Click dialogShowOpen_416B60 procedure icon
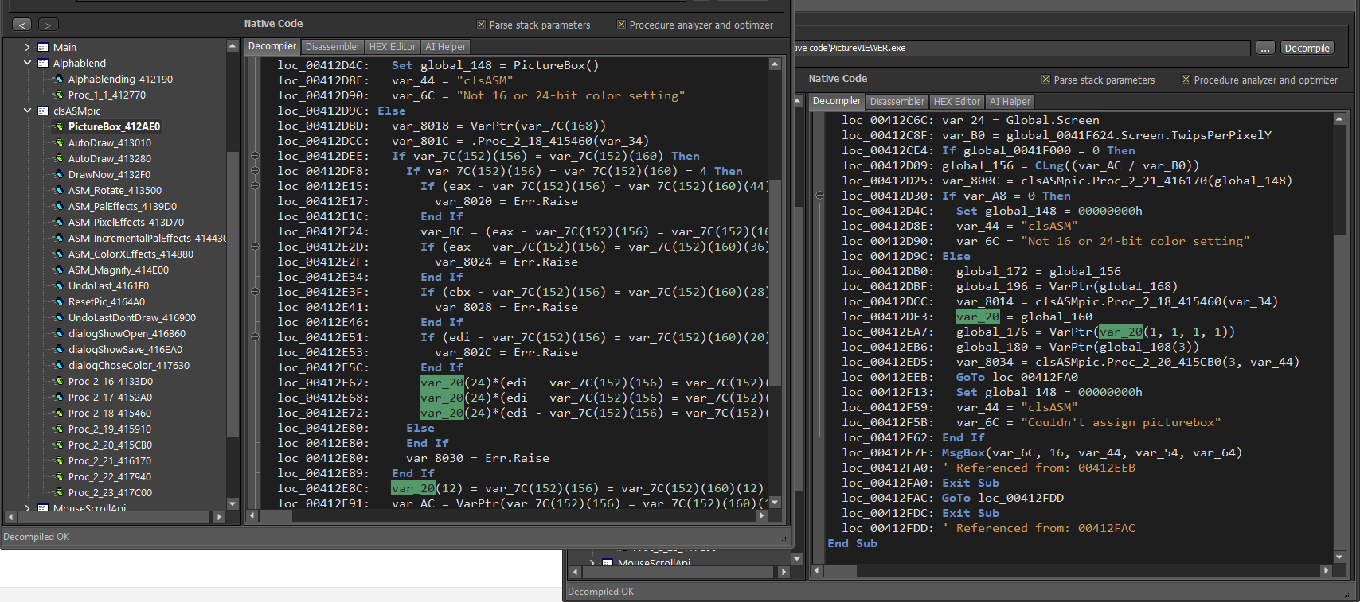This screenshot has height=602, width=1360. click(x=58, y=333)
